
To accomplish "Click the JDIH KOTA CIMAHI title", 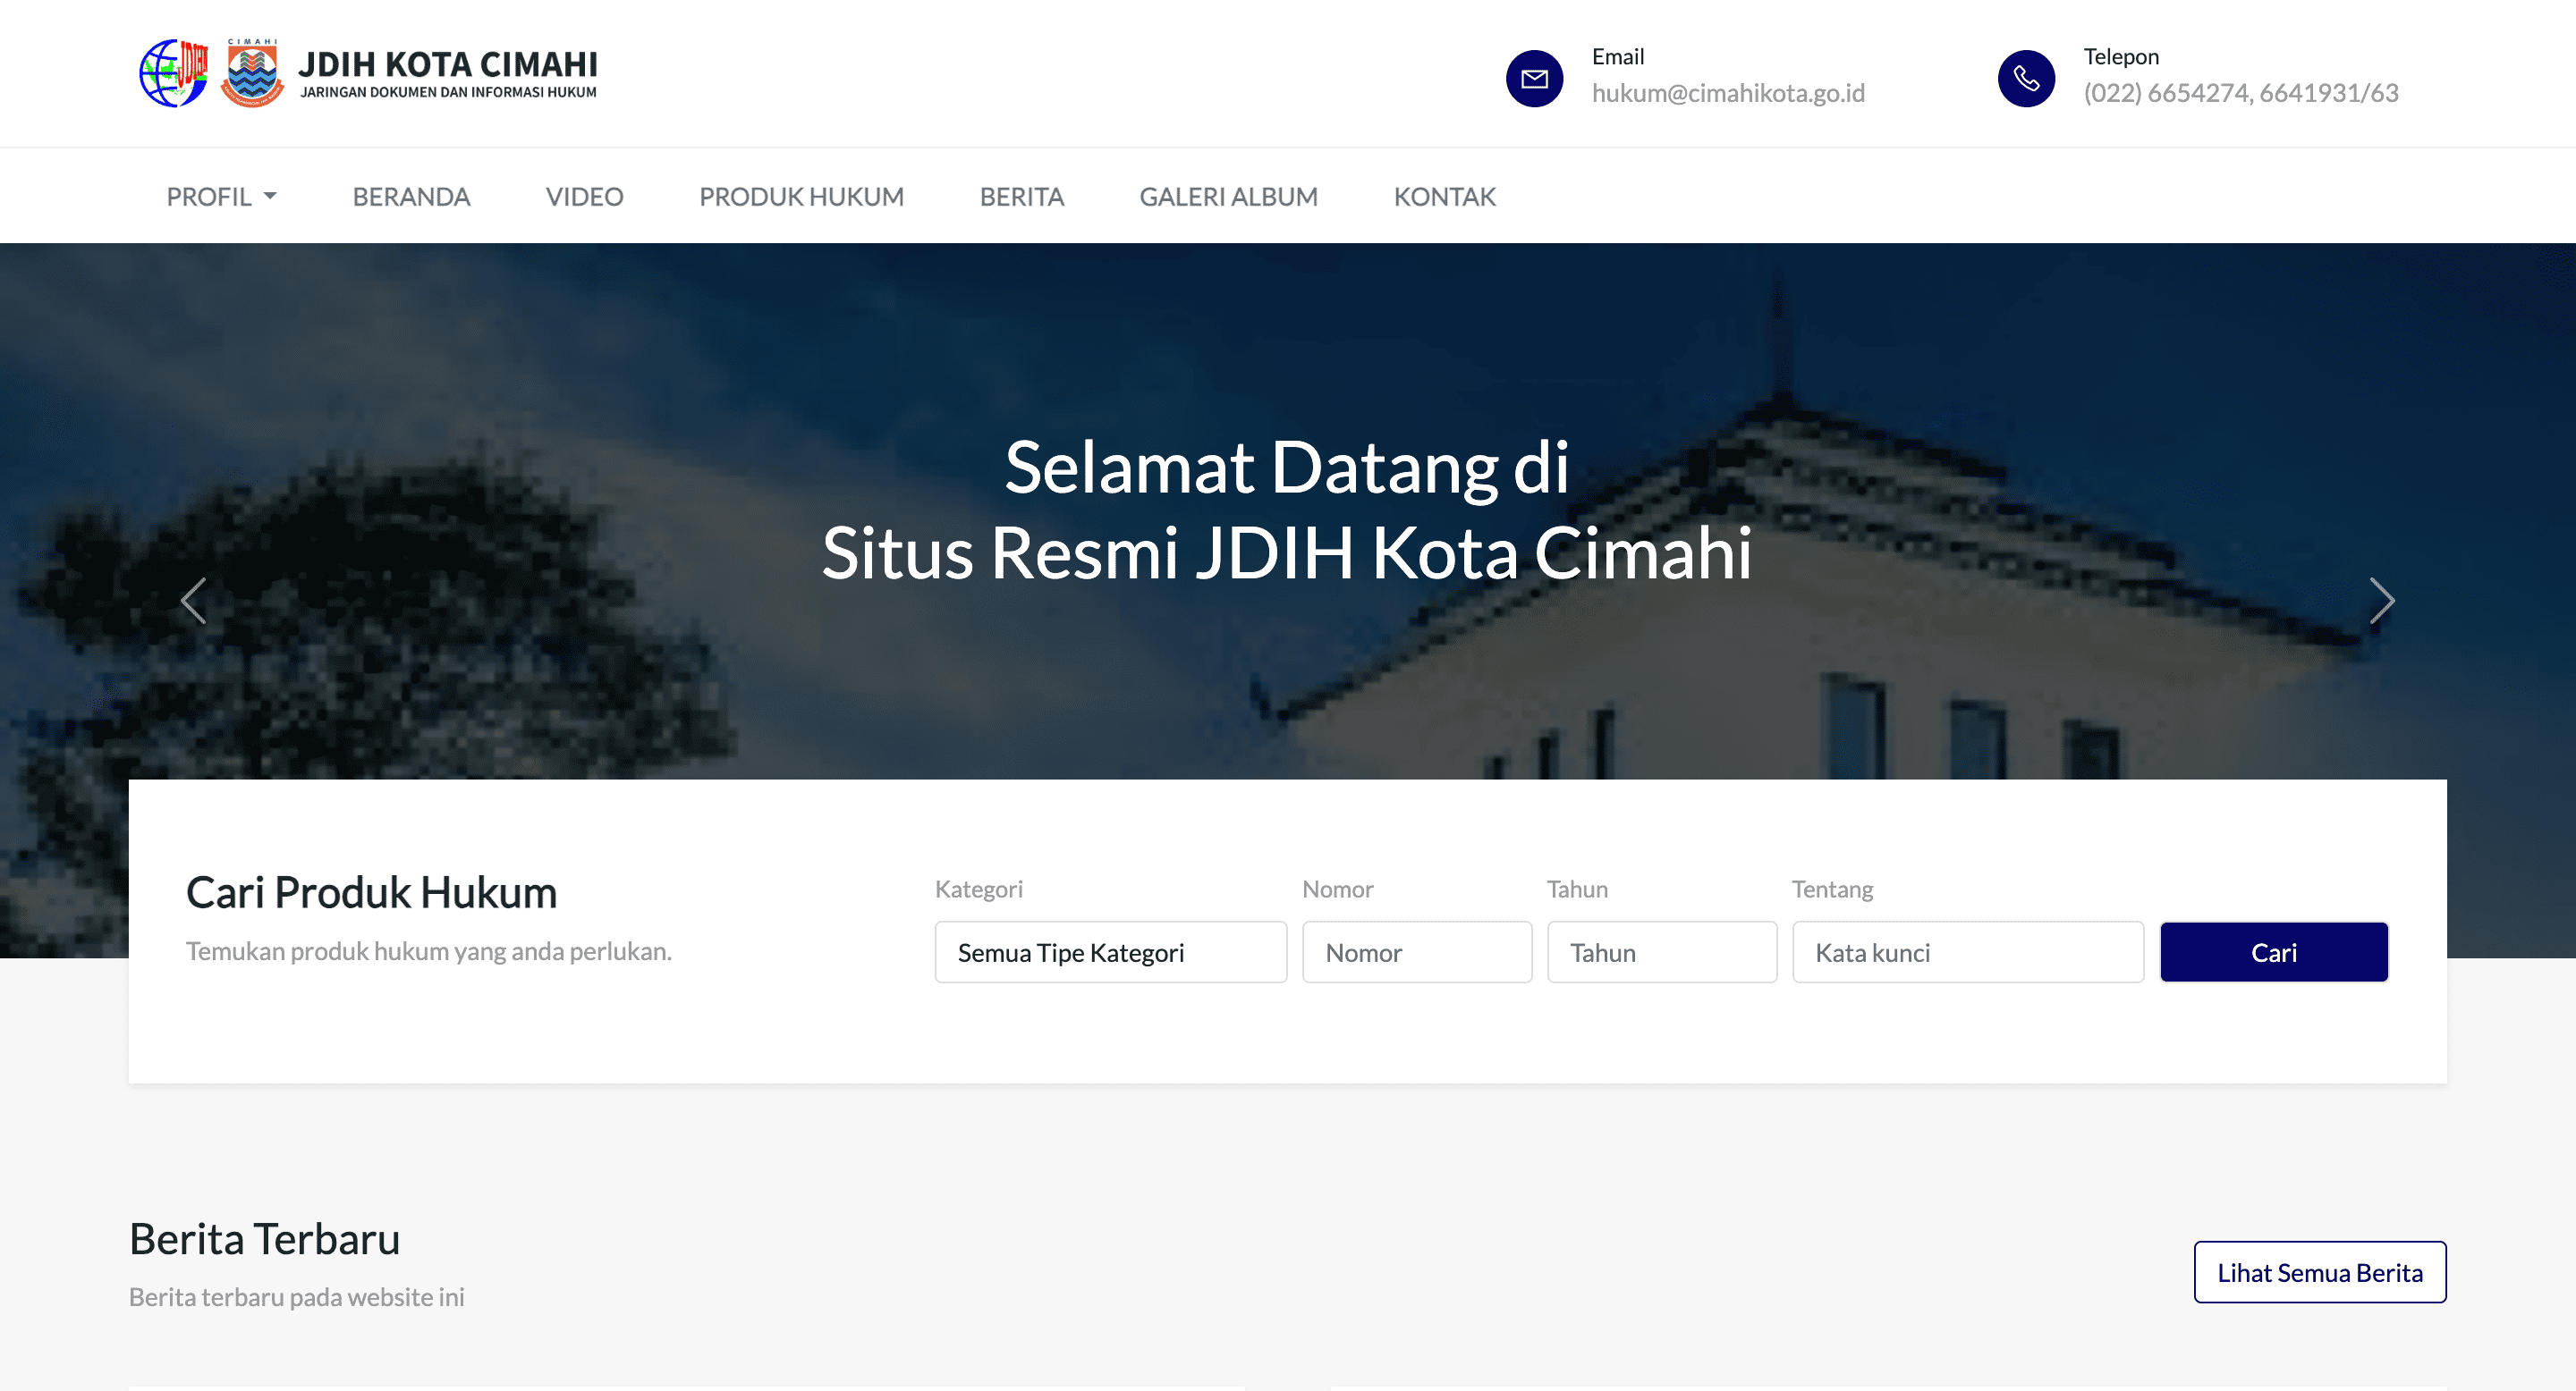I will pyautogui.click(x=448, y=64).
